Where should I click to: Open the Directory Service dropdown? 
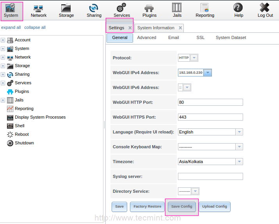pyautogui.click(x=195, y=191)
